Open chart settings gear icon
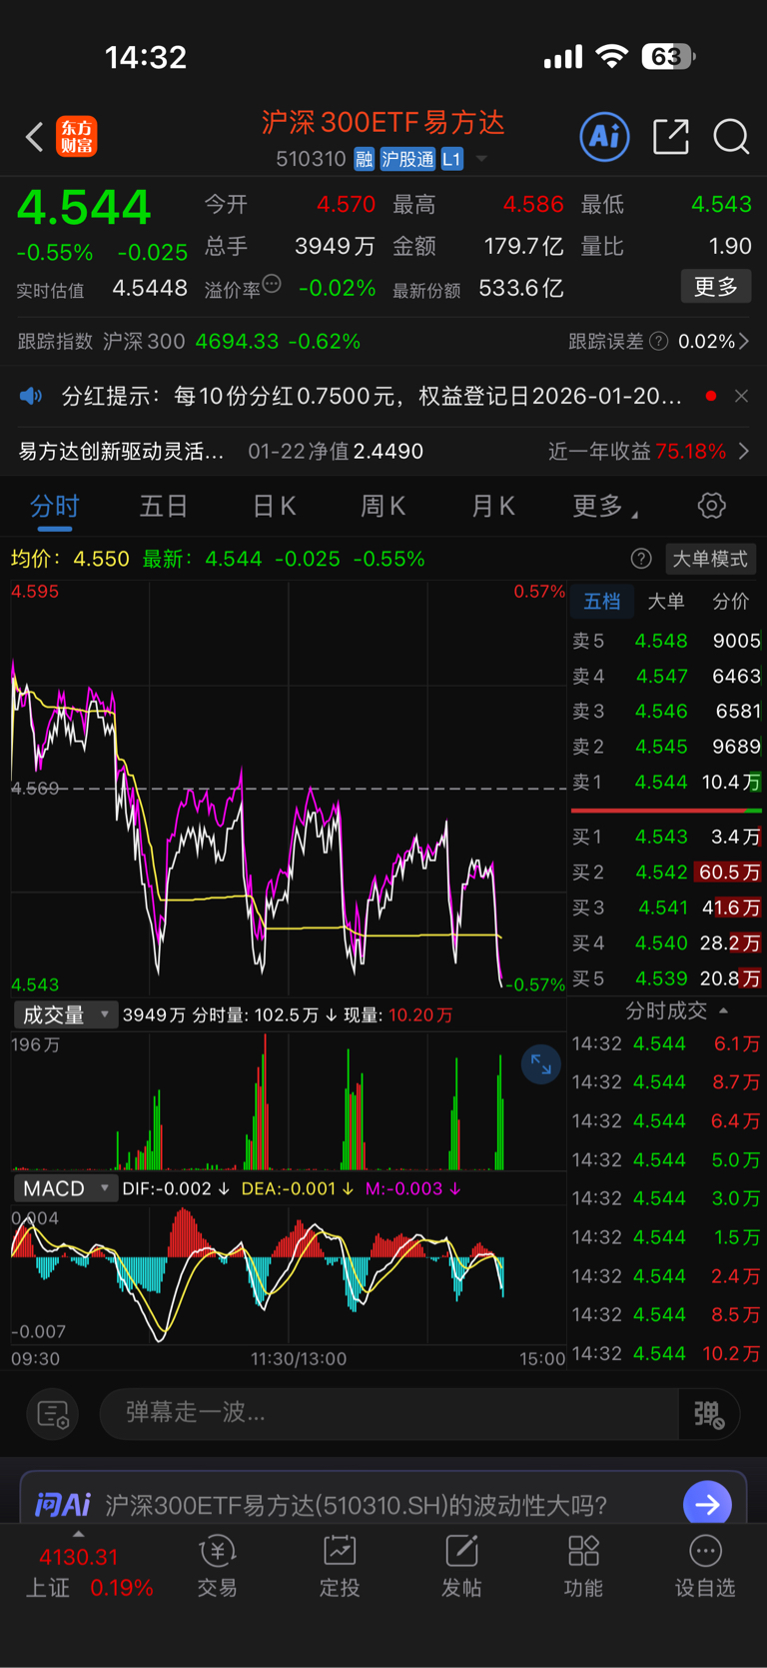767x1668 pixels. (x=712, y=506)
